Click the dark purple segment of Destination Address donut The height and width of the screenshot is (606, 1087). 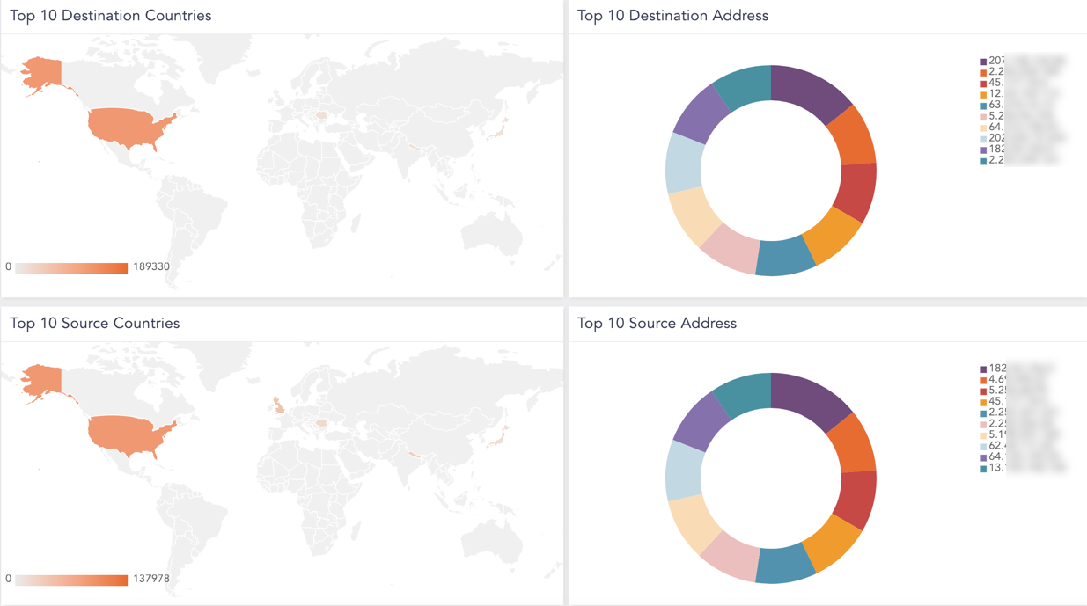point(808,89)
